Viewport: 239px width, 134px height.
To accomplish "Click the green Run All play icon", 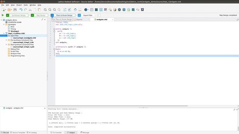I will coord(3,15).
